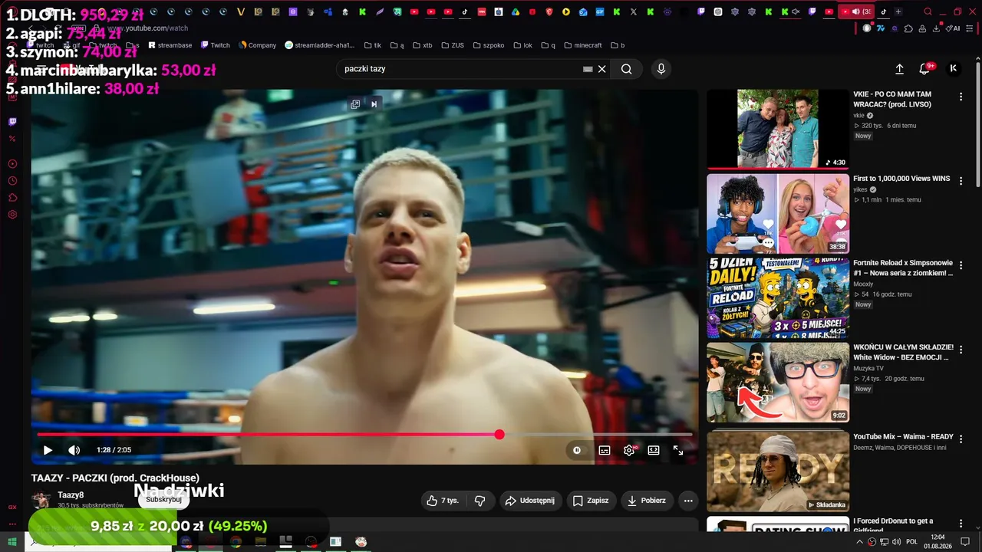Open the on-screen keyboard icon in search box

(x=588, y=69)
